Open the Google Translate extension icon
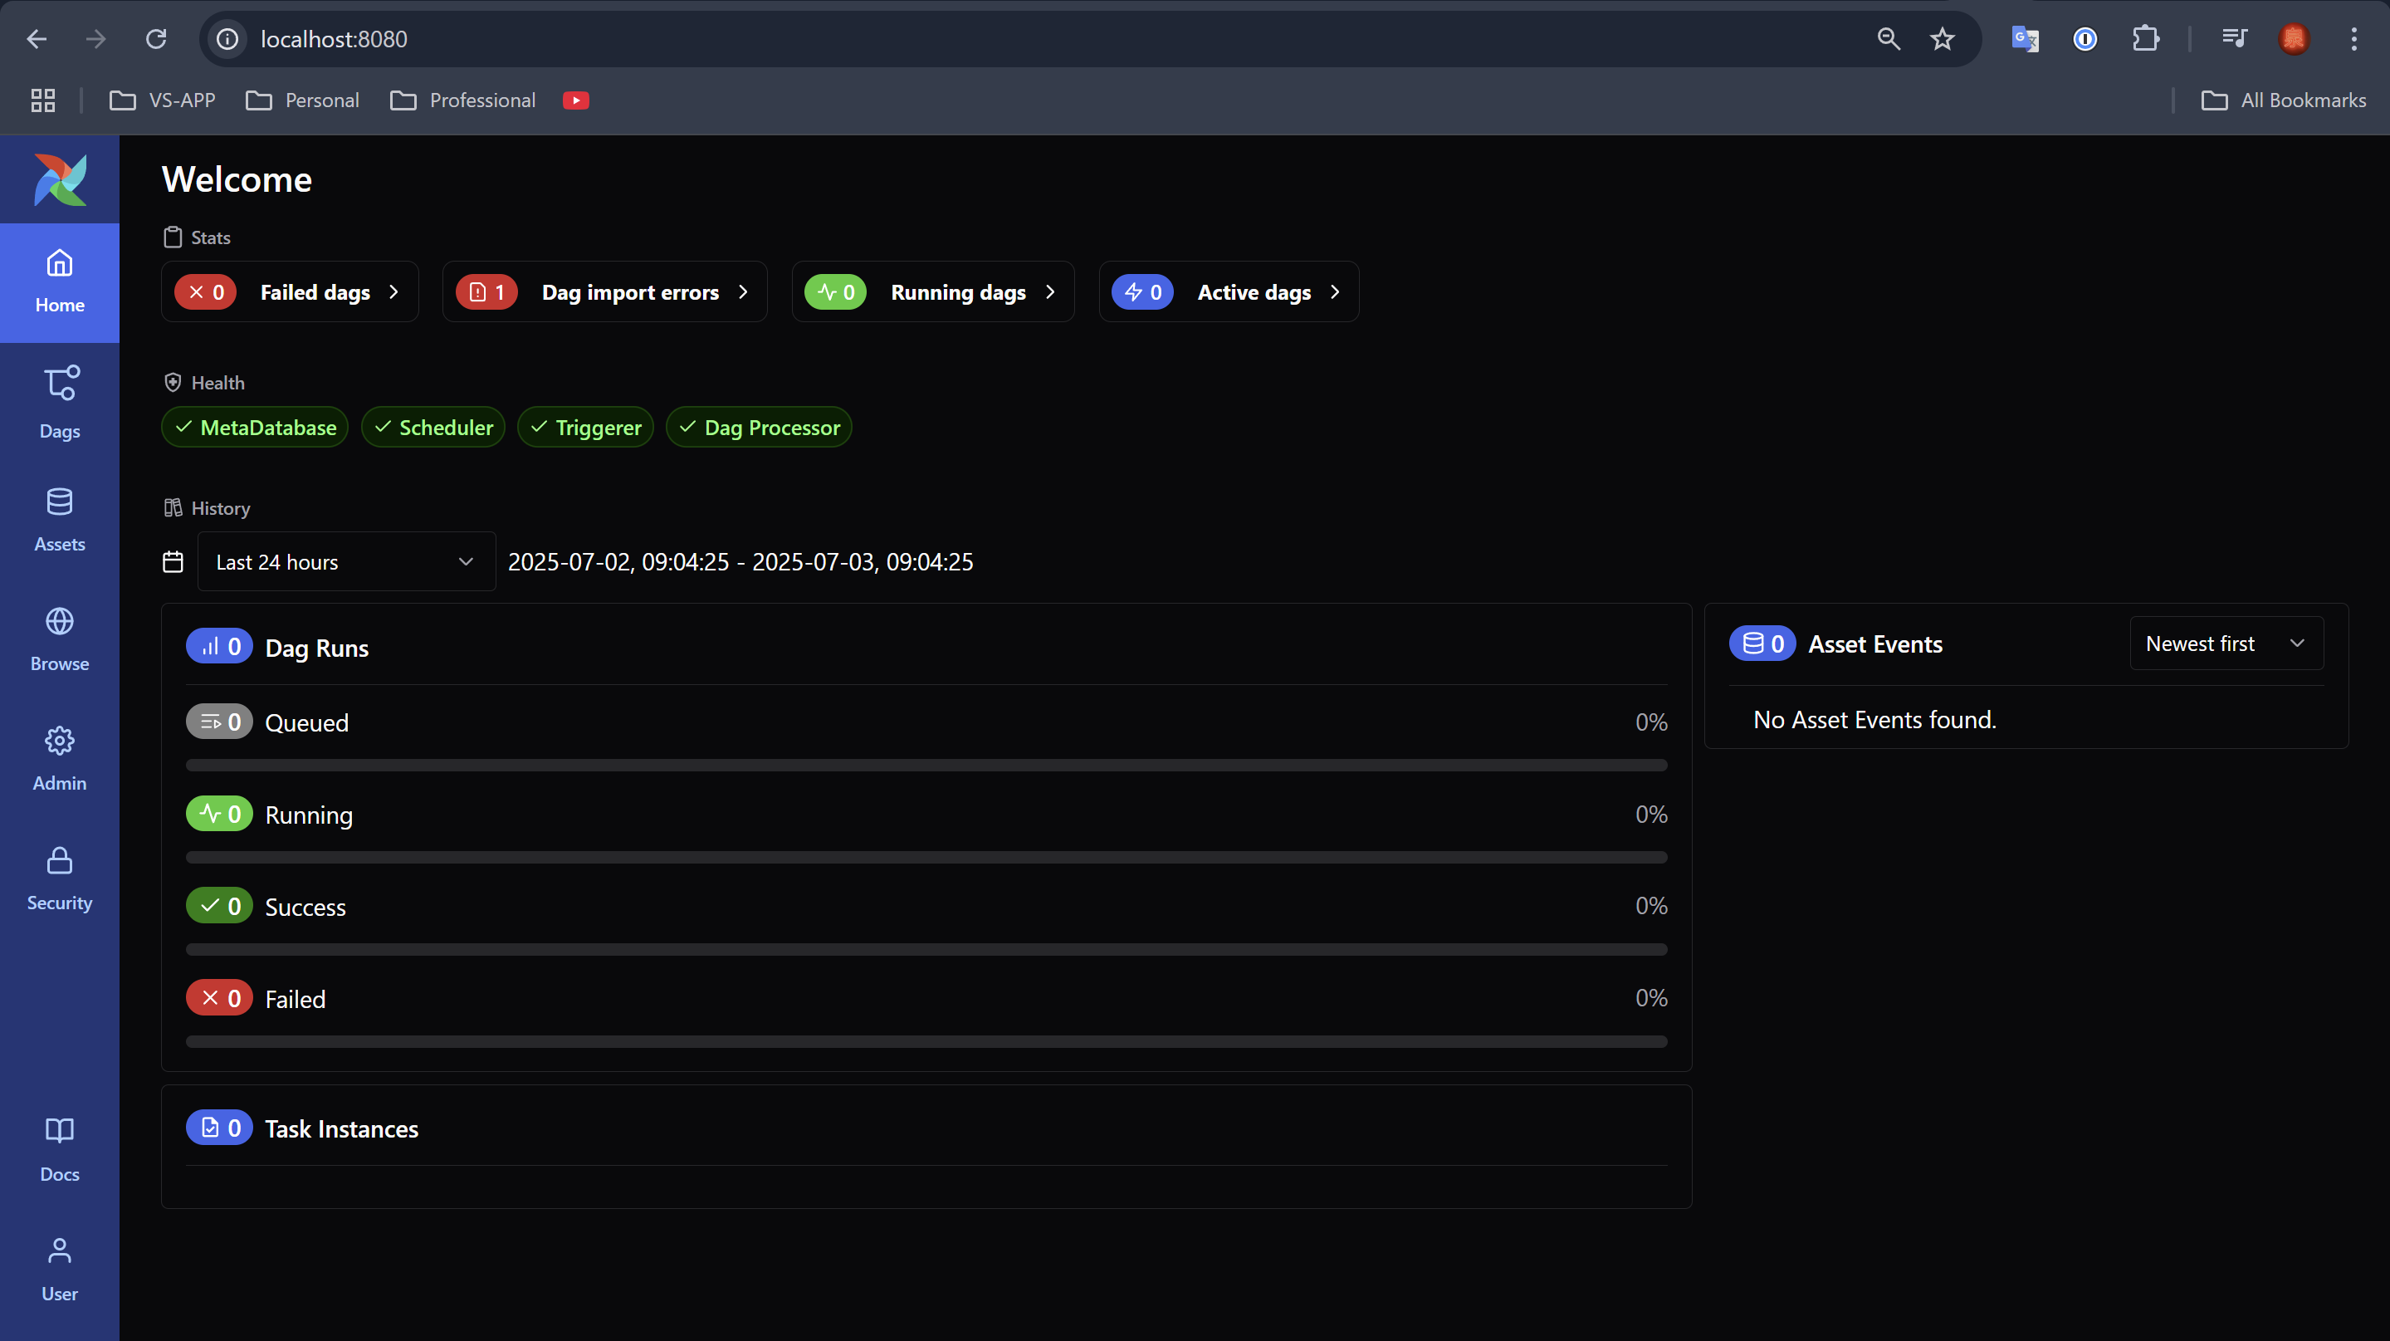This screenshot has height=1341, width=2390. point(2025,39)
